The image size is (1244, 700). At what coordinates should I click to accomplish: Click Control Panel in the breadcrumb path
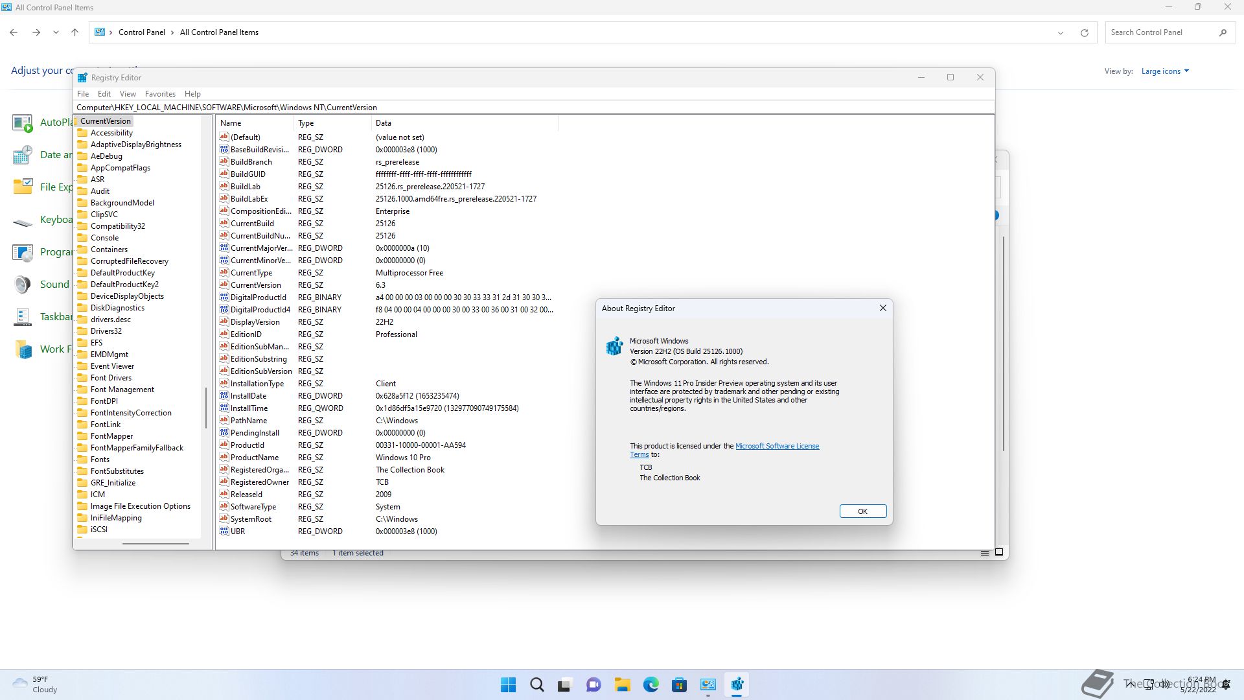point(141,32)
